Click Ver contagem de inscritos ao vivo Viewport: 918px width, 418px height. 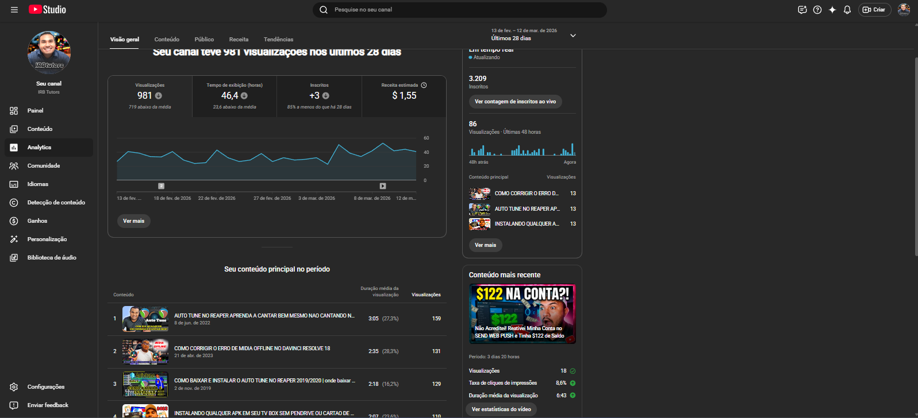[x=515, y=102]
